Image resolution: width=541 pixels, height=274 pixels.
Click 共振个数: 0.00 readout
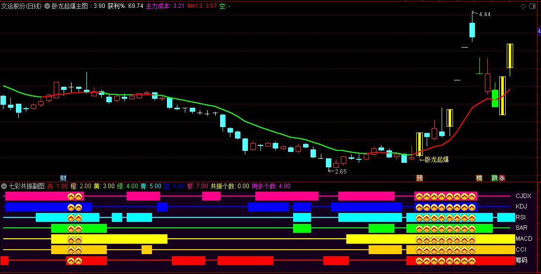(230, 186)
